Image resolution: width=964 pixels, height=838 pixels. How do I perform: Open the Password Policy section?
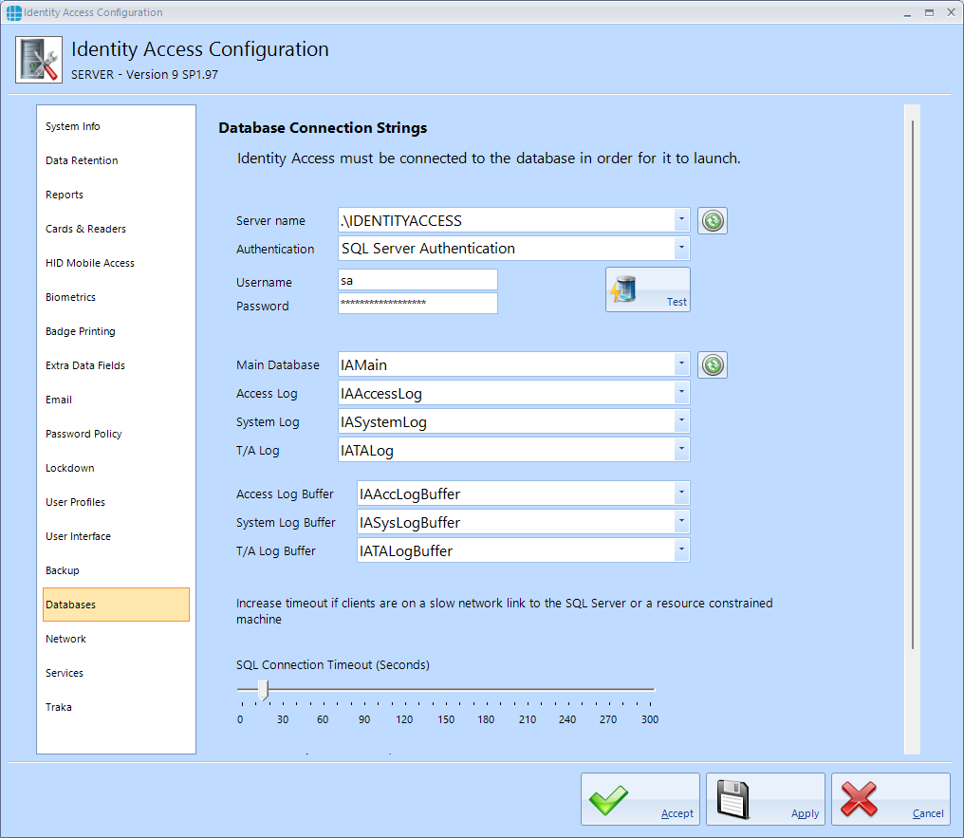pos(116,434)
